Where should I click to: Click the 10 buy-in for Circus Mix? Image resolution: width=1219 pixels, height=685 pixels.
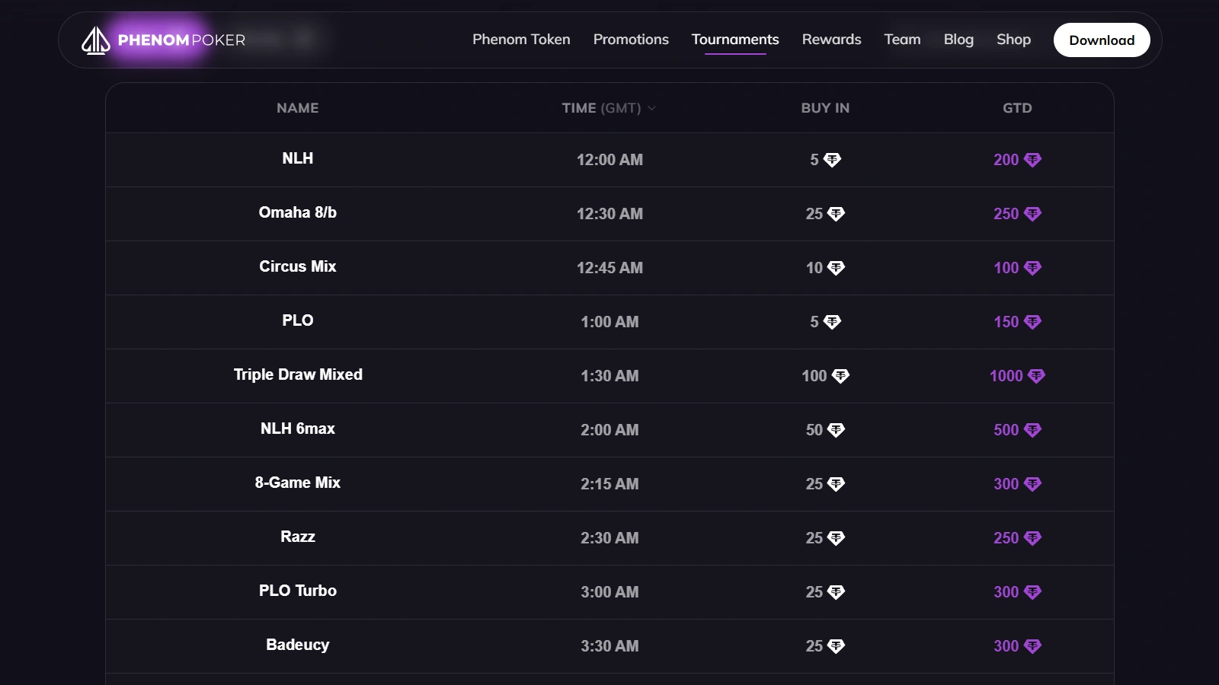(x=814, y=268)
